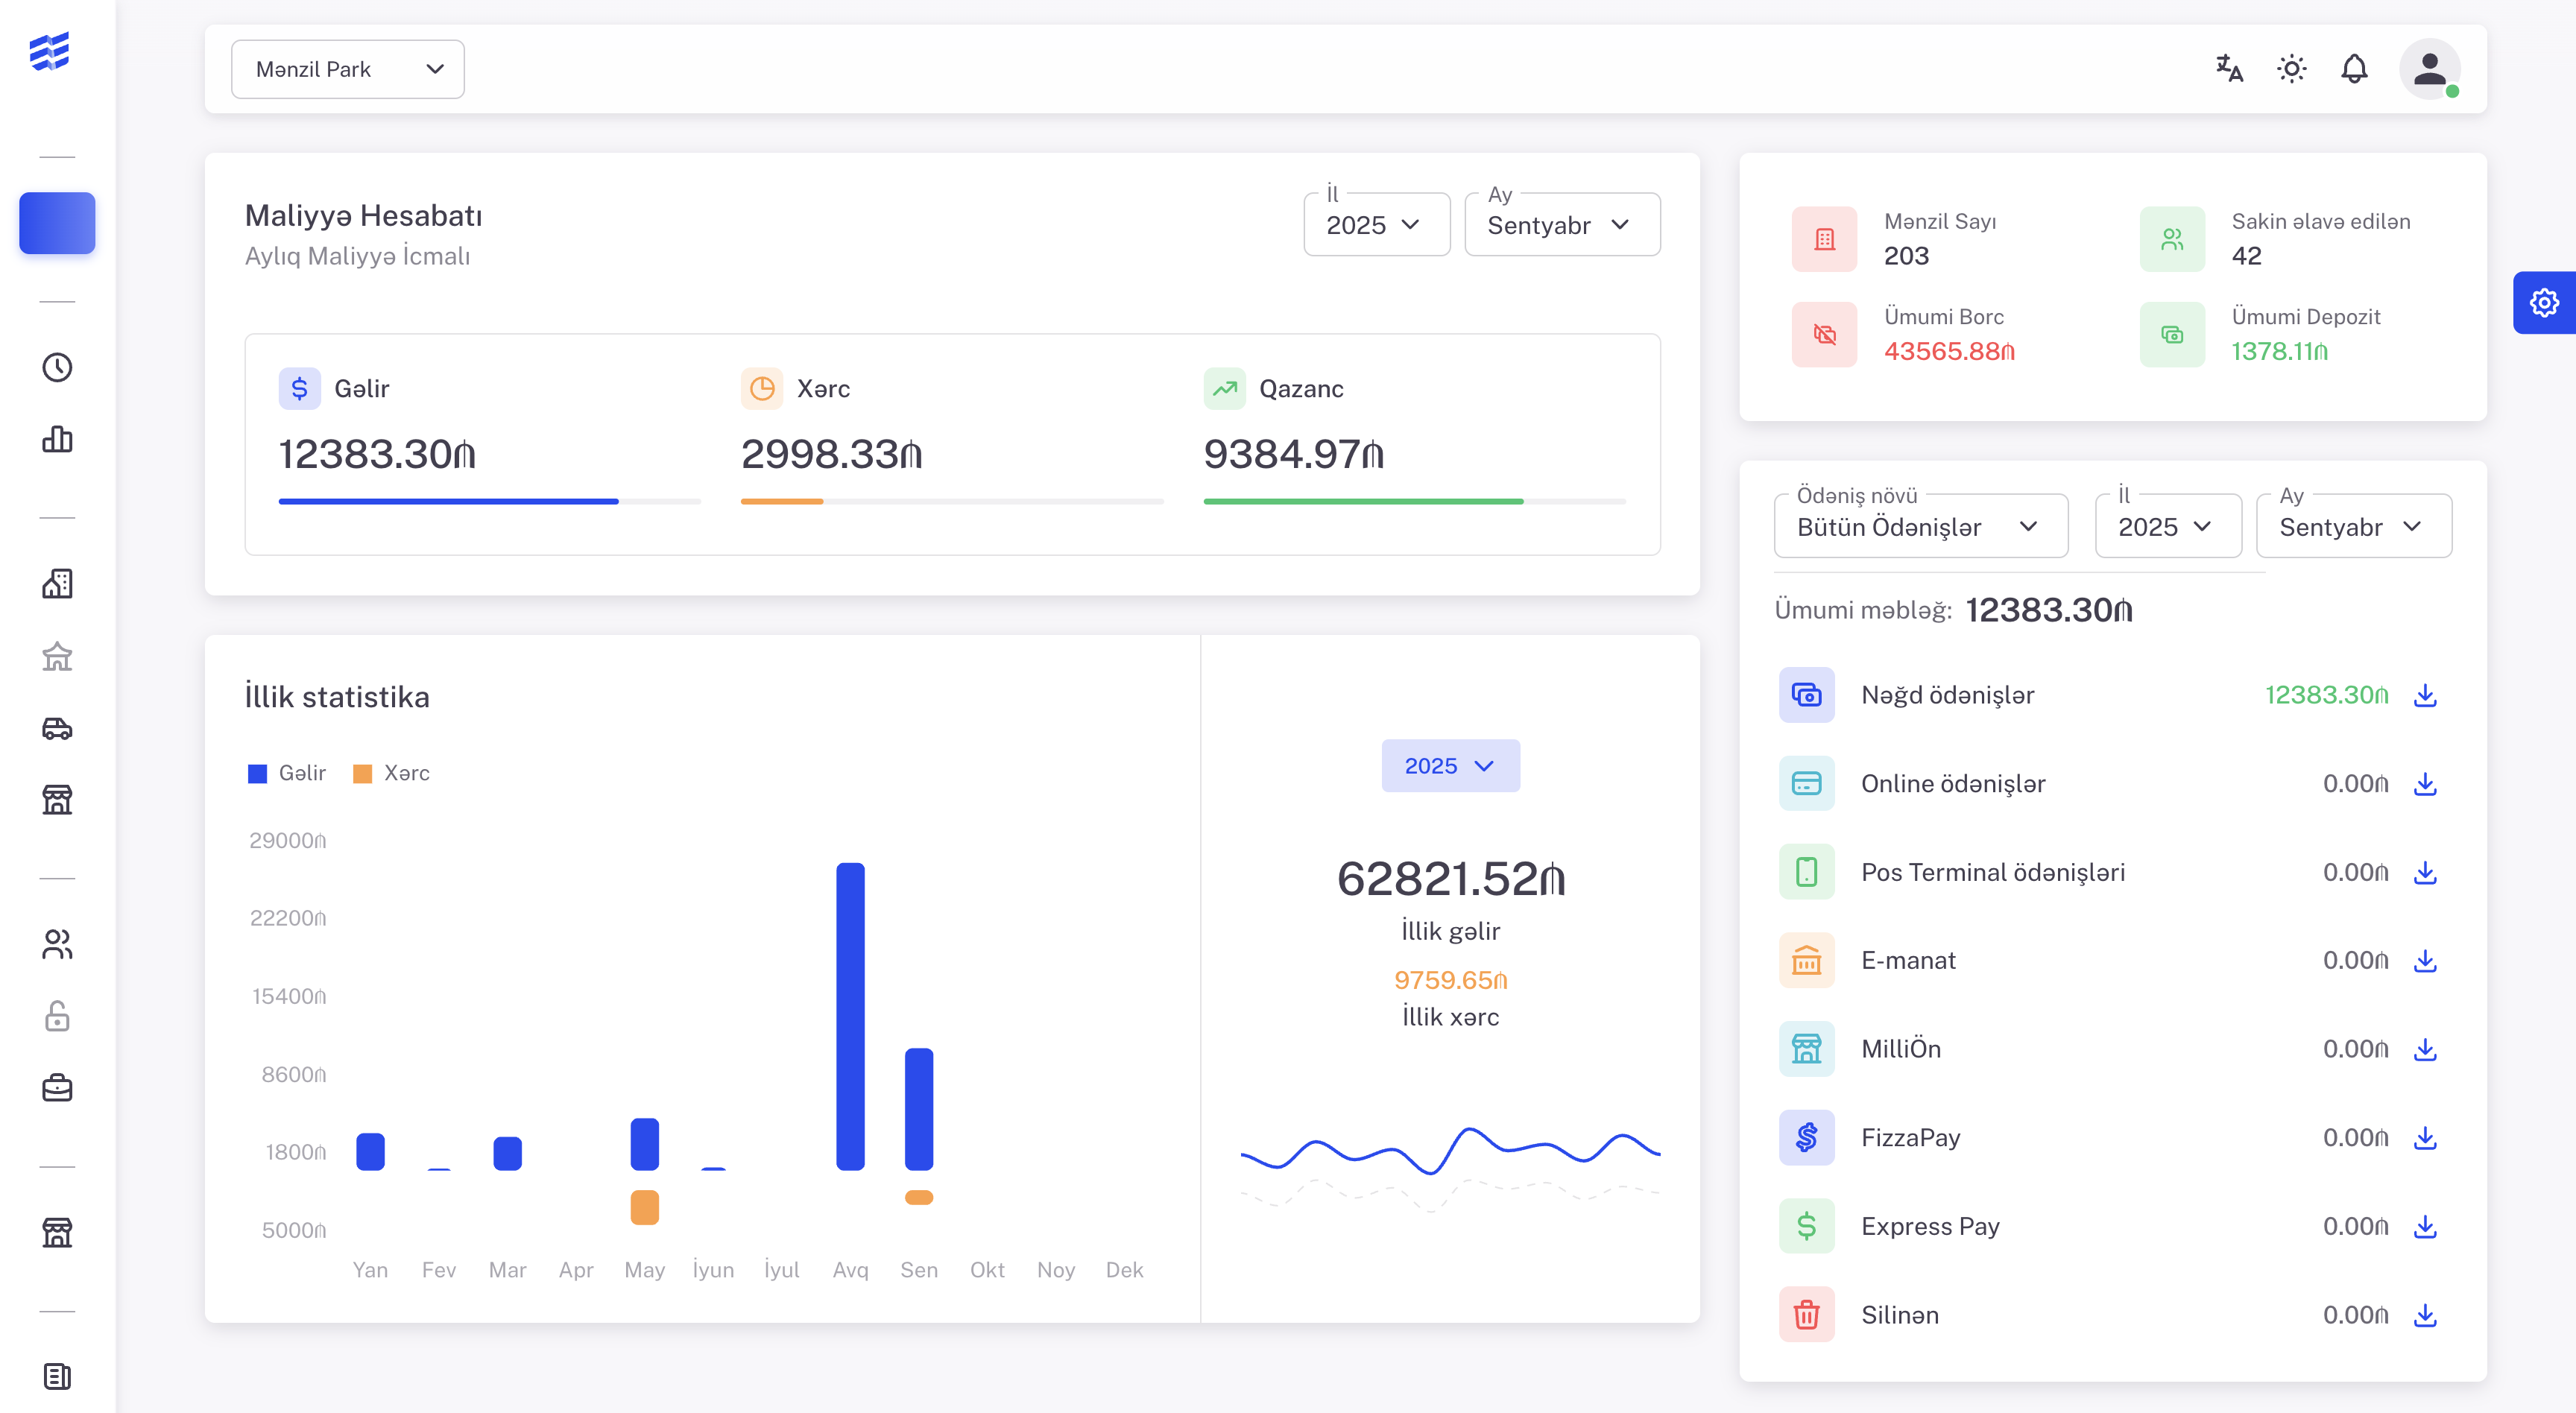Screen dimensions: 2576x1413
Task: Download the Silinən payments report
Action: (x=2424, y=1315)
